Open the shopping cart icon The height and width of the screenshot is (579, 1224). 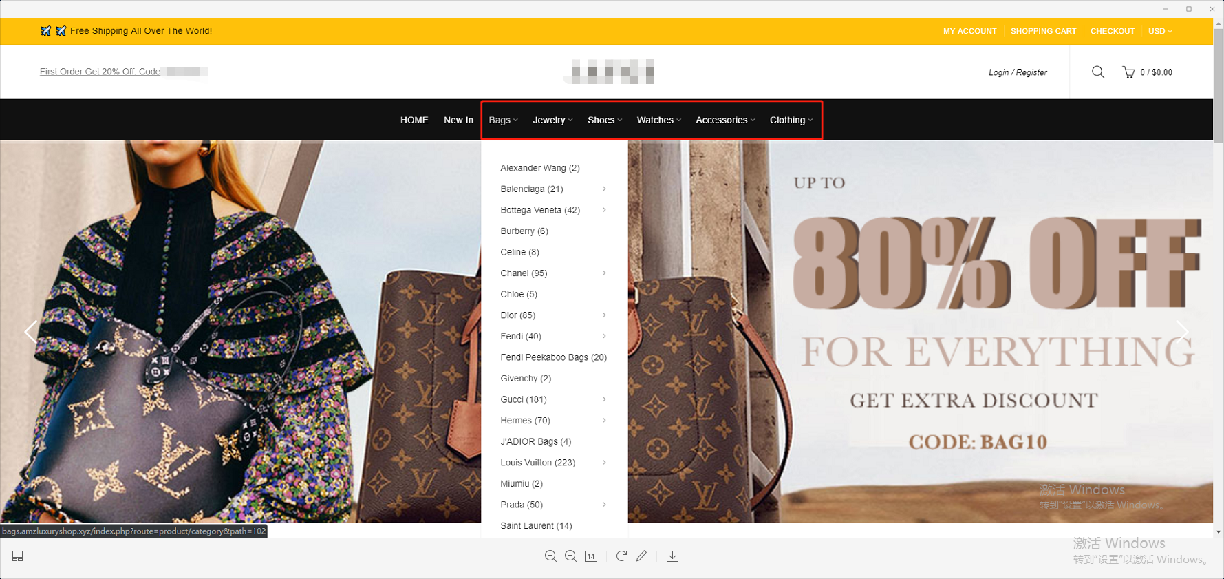pyautogui.click(x=1128, y=72)
